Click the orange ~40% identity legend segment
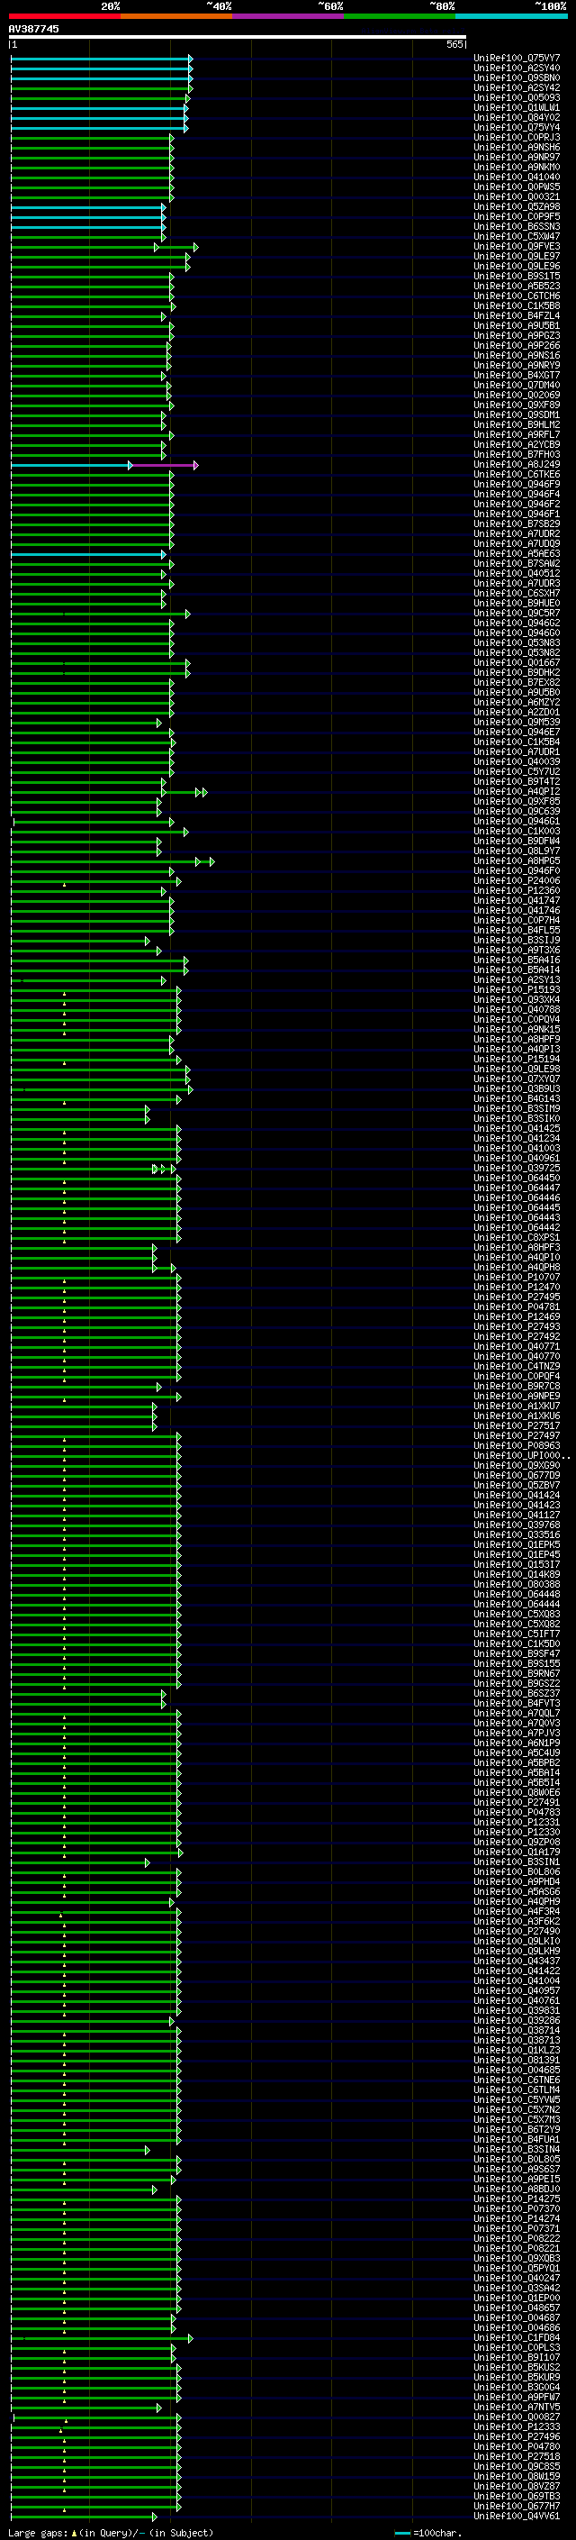This screenshot has width=576, height=2540. click(x=176, y=16)
